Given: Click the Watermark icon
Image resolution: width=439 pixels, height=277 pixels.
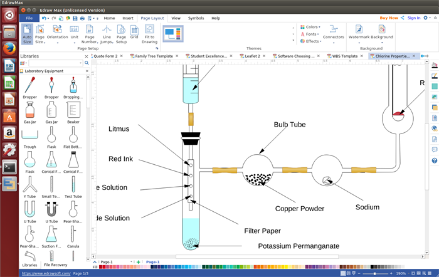Looking at the screenshot, I should (x=359, y=32).
